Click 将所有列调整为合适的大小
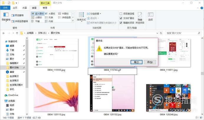 pyautogui.click(x=102, y=23)
